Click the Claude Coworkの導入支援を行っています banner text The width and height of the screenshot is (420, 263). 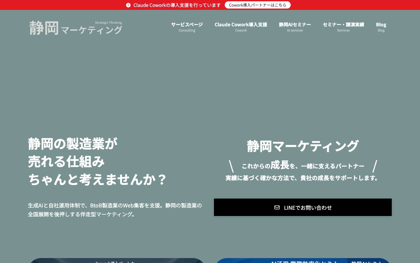point(177,5)
